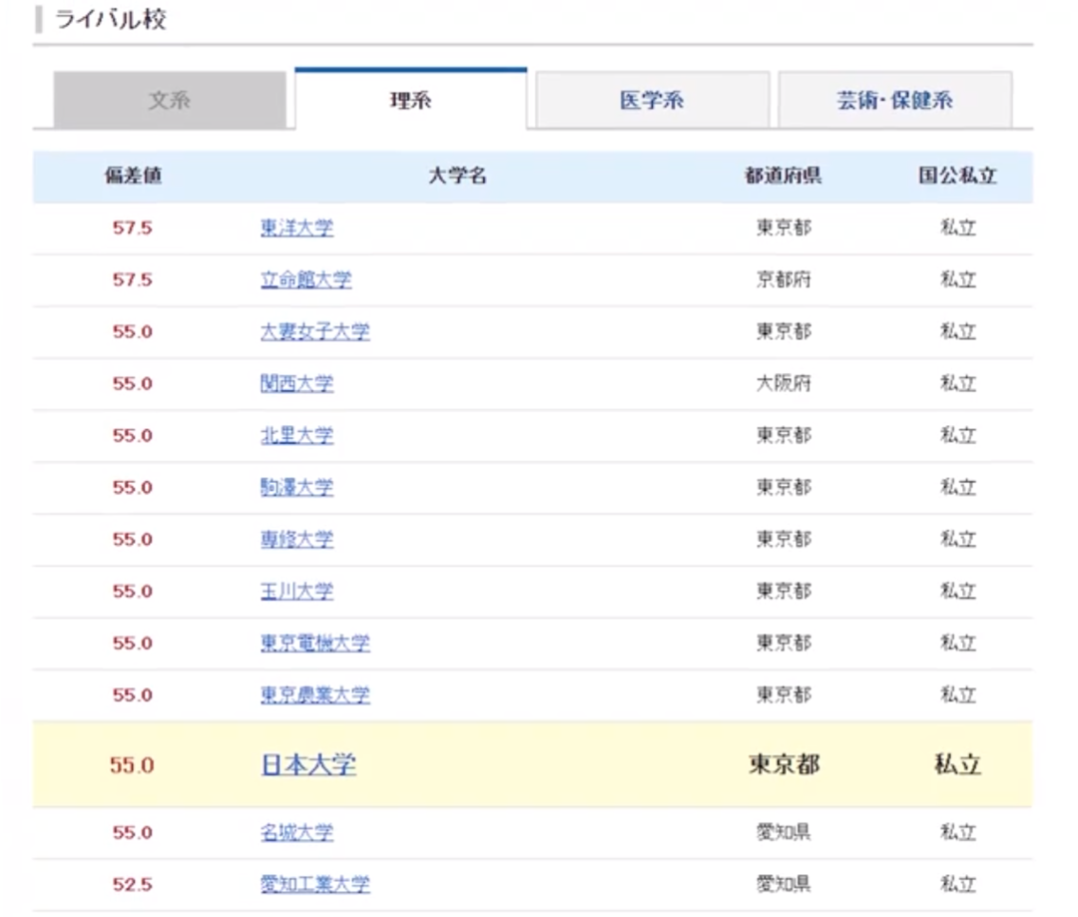This screenshot has width=1078, height=917.
Task: Open the 大妻女子大学 link
Action: (314, 331)
